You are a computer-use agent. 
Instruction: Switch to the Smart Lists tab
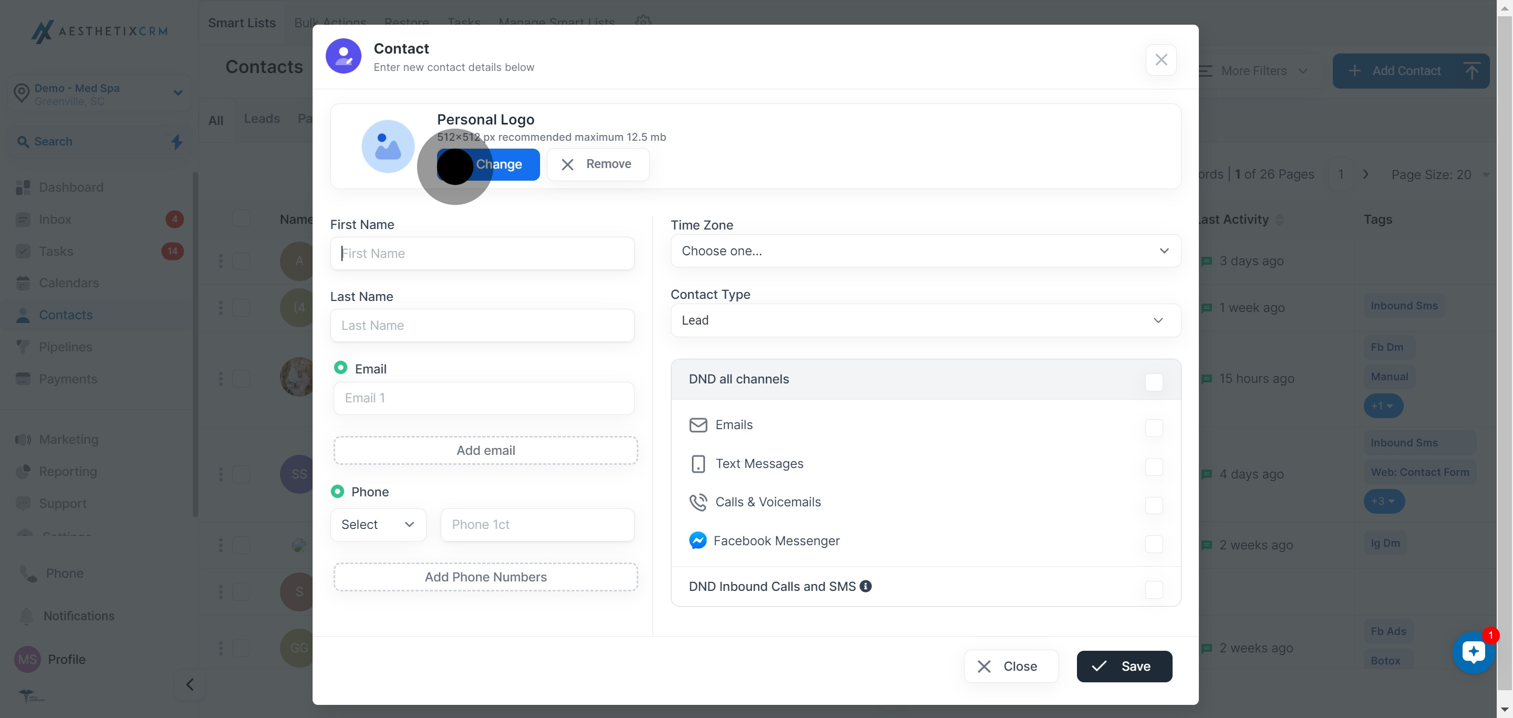242,23
